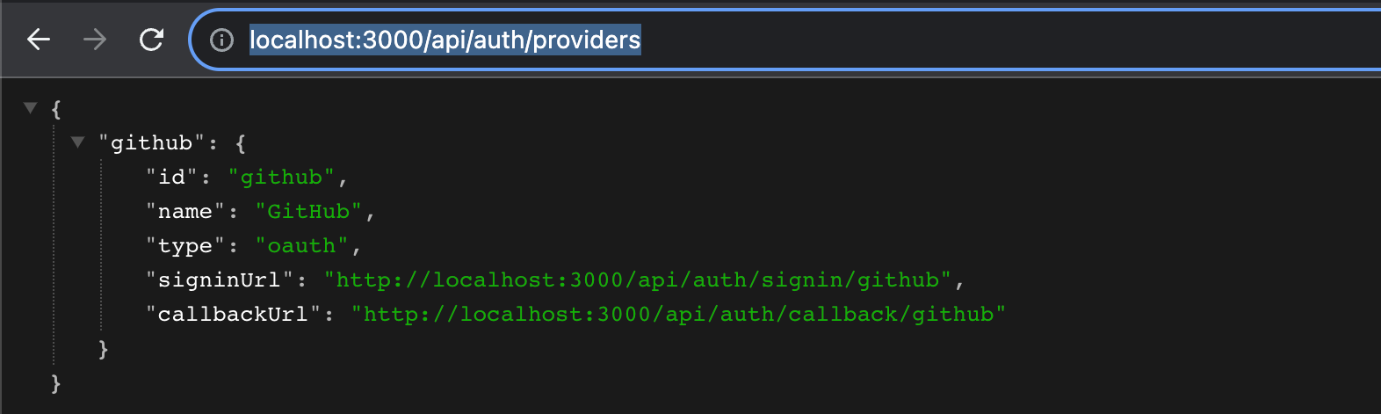The height and width of the screenshot is (414, 1381).
Task: Collapse the root JSON object
Action: point(31,108)
